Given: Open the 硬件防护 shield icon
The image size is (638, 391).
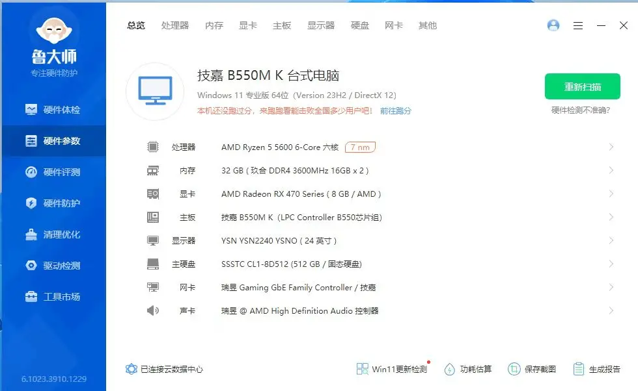Looking at the screenshot, I should 31,203.
